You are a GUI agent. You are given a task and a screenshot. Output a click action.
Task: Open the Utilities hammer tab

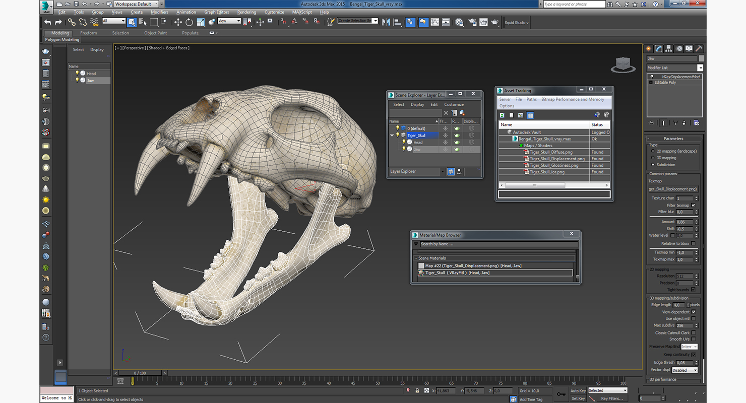pos(699,48)
